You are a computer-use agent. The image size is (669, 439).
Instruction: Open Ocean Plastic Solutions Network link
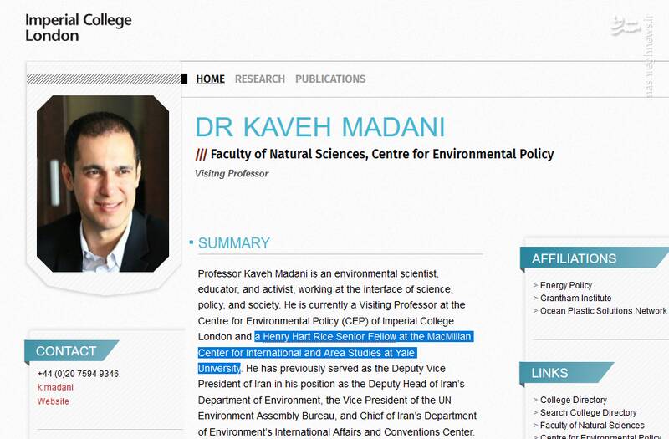point(603,311)
